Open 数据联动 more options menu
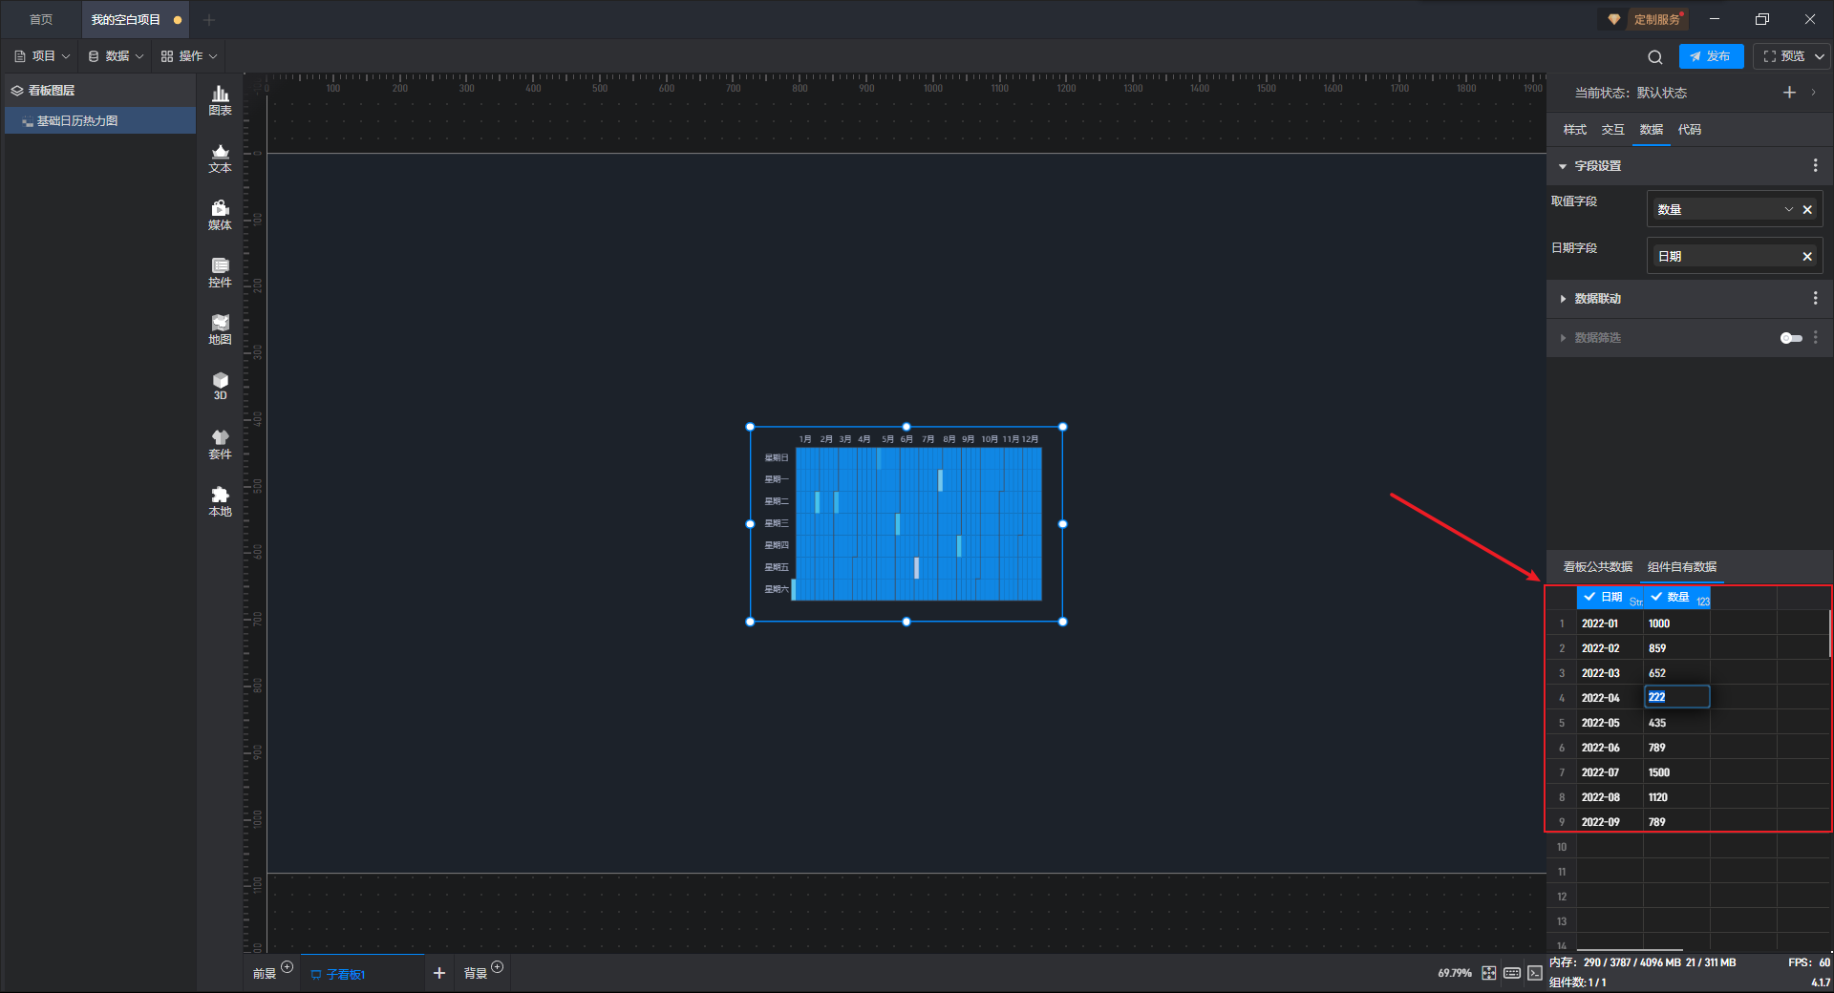 (x=1815, y=299)
